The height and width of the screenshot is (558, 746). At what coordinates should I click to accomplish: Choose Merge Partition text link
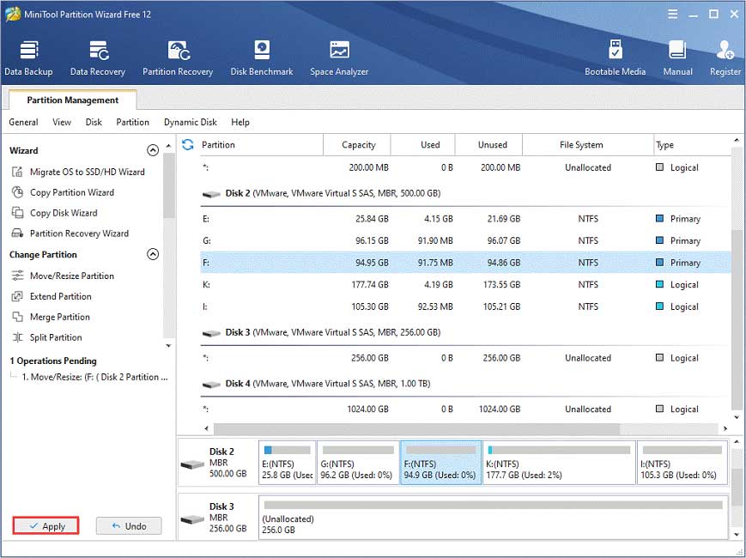click(x=60, y=317)
